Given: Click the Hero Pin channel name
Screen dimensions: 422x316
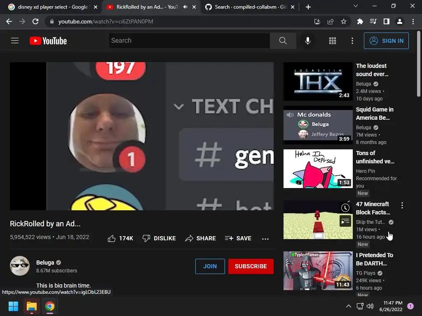Looking at the screenshot, I should pyautogui.click(x=365, y=171).
